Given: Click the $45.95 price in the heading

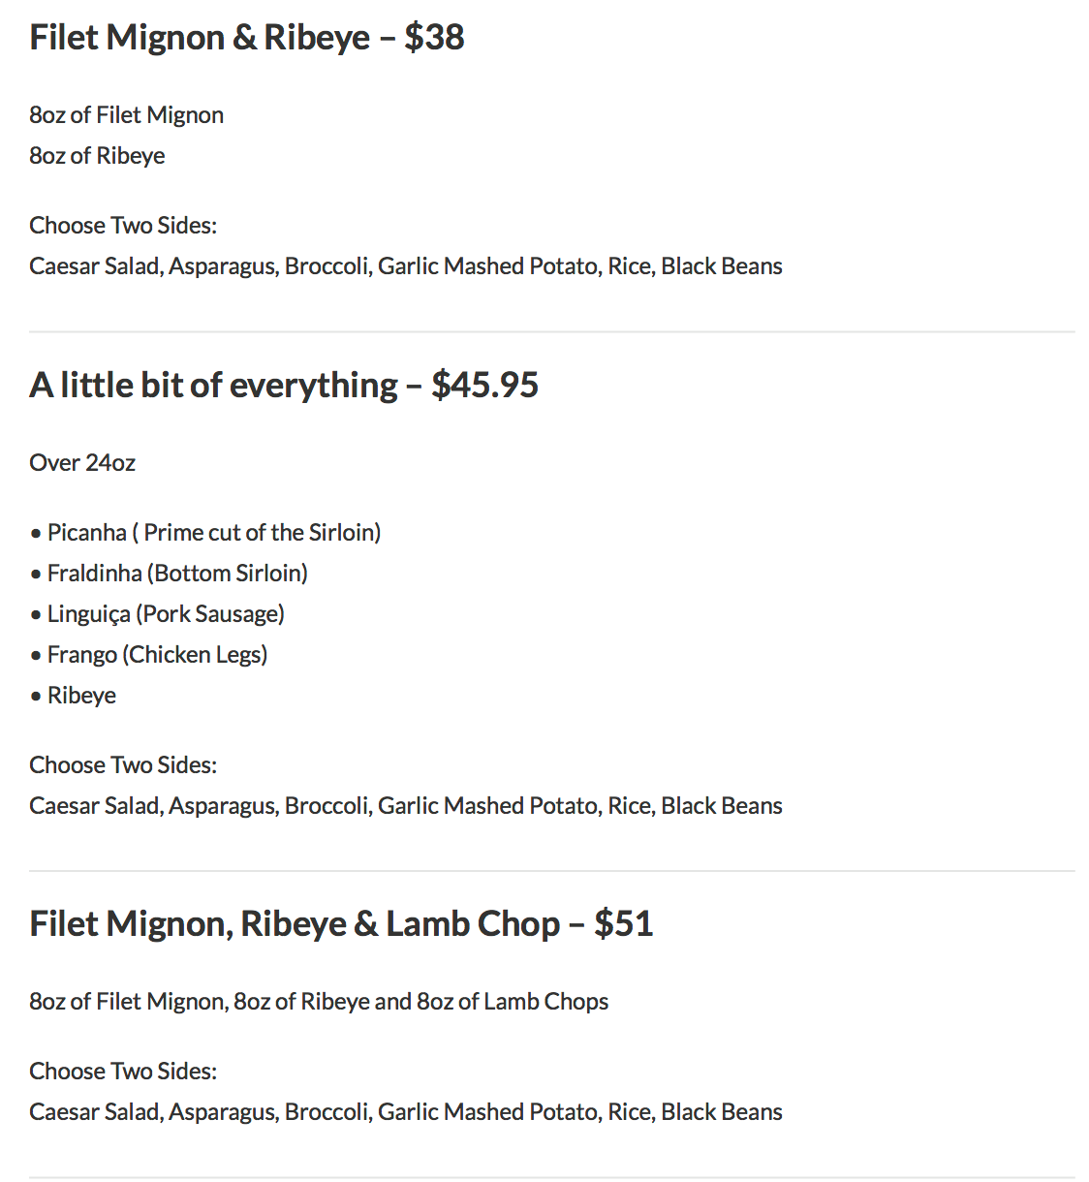Looking at the screenshot, I should pyautogui.click(x=484, y=386).
